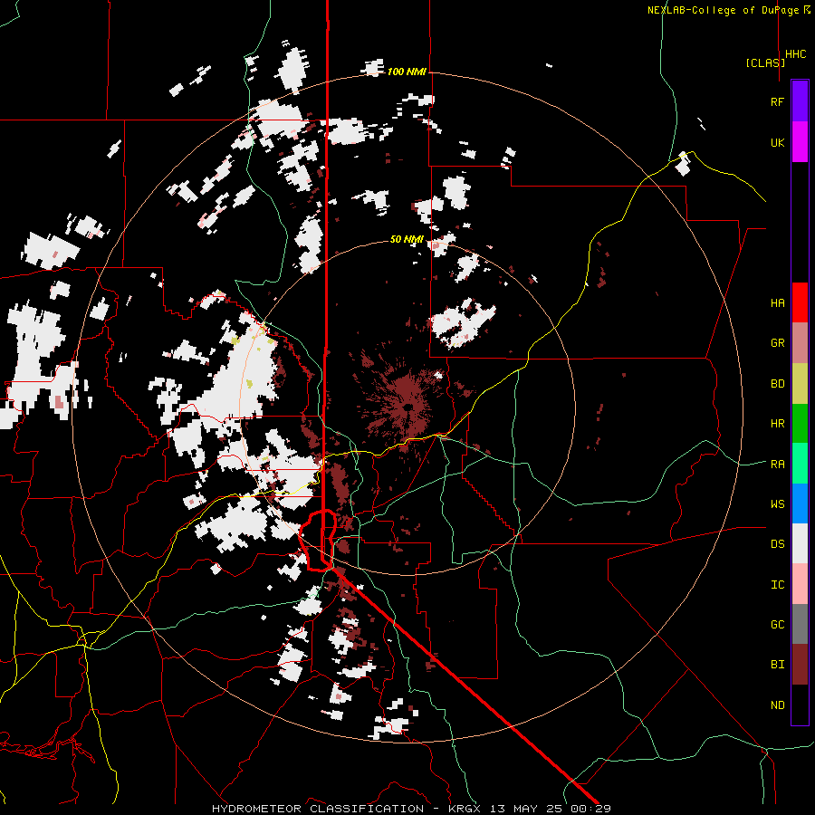815x815 pixels.
Task: Click the NEXLAB-College of DuPage credit text
Action: (725, 10)
